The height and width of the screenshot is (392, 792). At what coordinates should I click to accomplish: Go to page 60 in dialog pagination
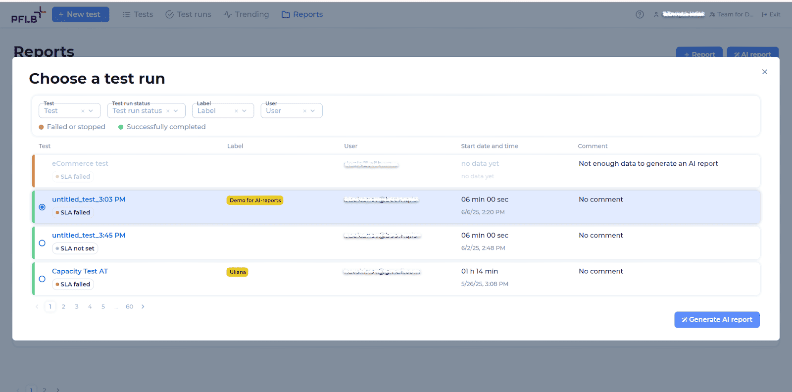(x=129, y=307)
